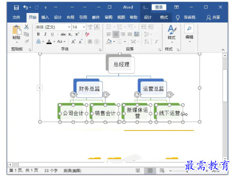
Task: Open the font color dropdown arrow
Action: (x=54, y=42)
